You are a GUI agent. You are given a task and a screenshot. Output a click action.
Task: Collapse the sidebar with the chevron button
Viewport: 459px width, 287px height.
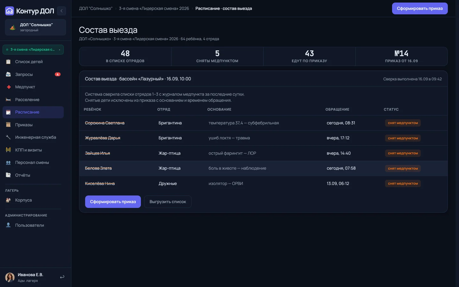pyautogui.click(x=62, y=11)
